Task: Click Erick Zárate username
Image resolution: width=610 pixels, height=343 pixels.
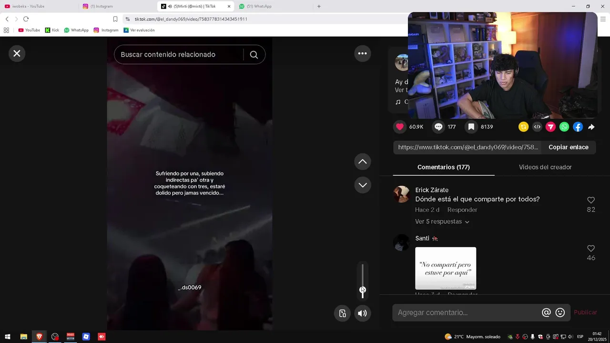Action: [432, 190]
